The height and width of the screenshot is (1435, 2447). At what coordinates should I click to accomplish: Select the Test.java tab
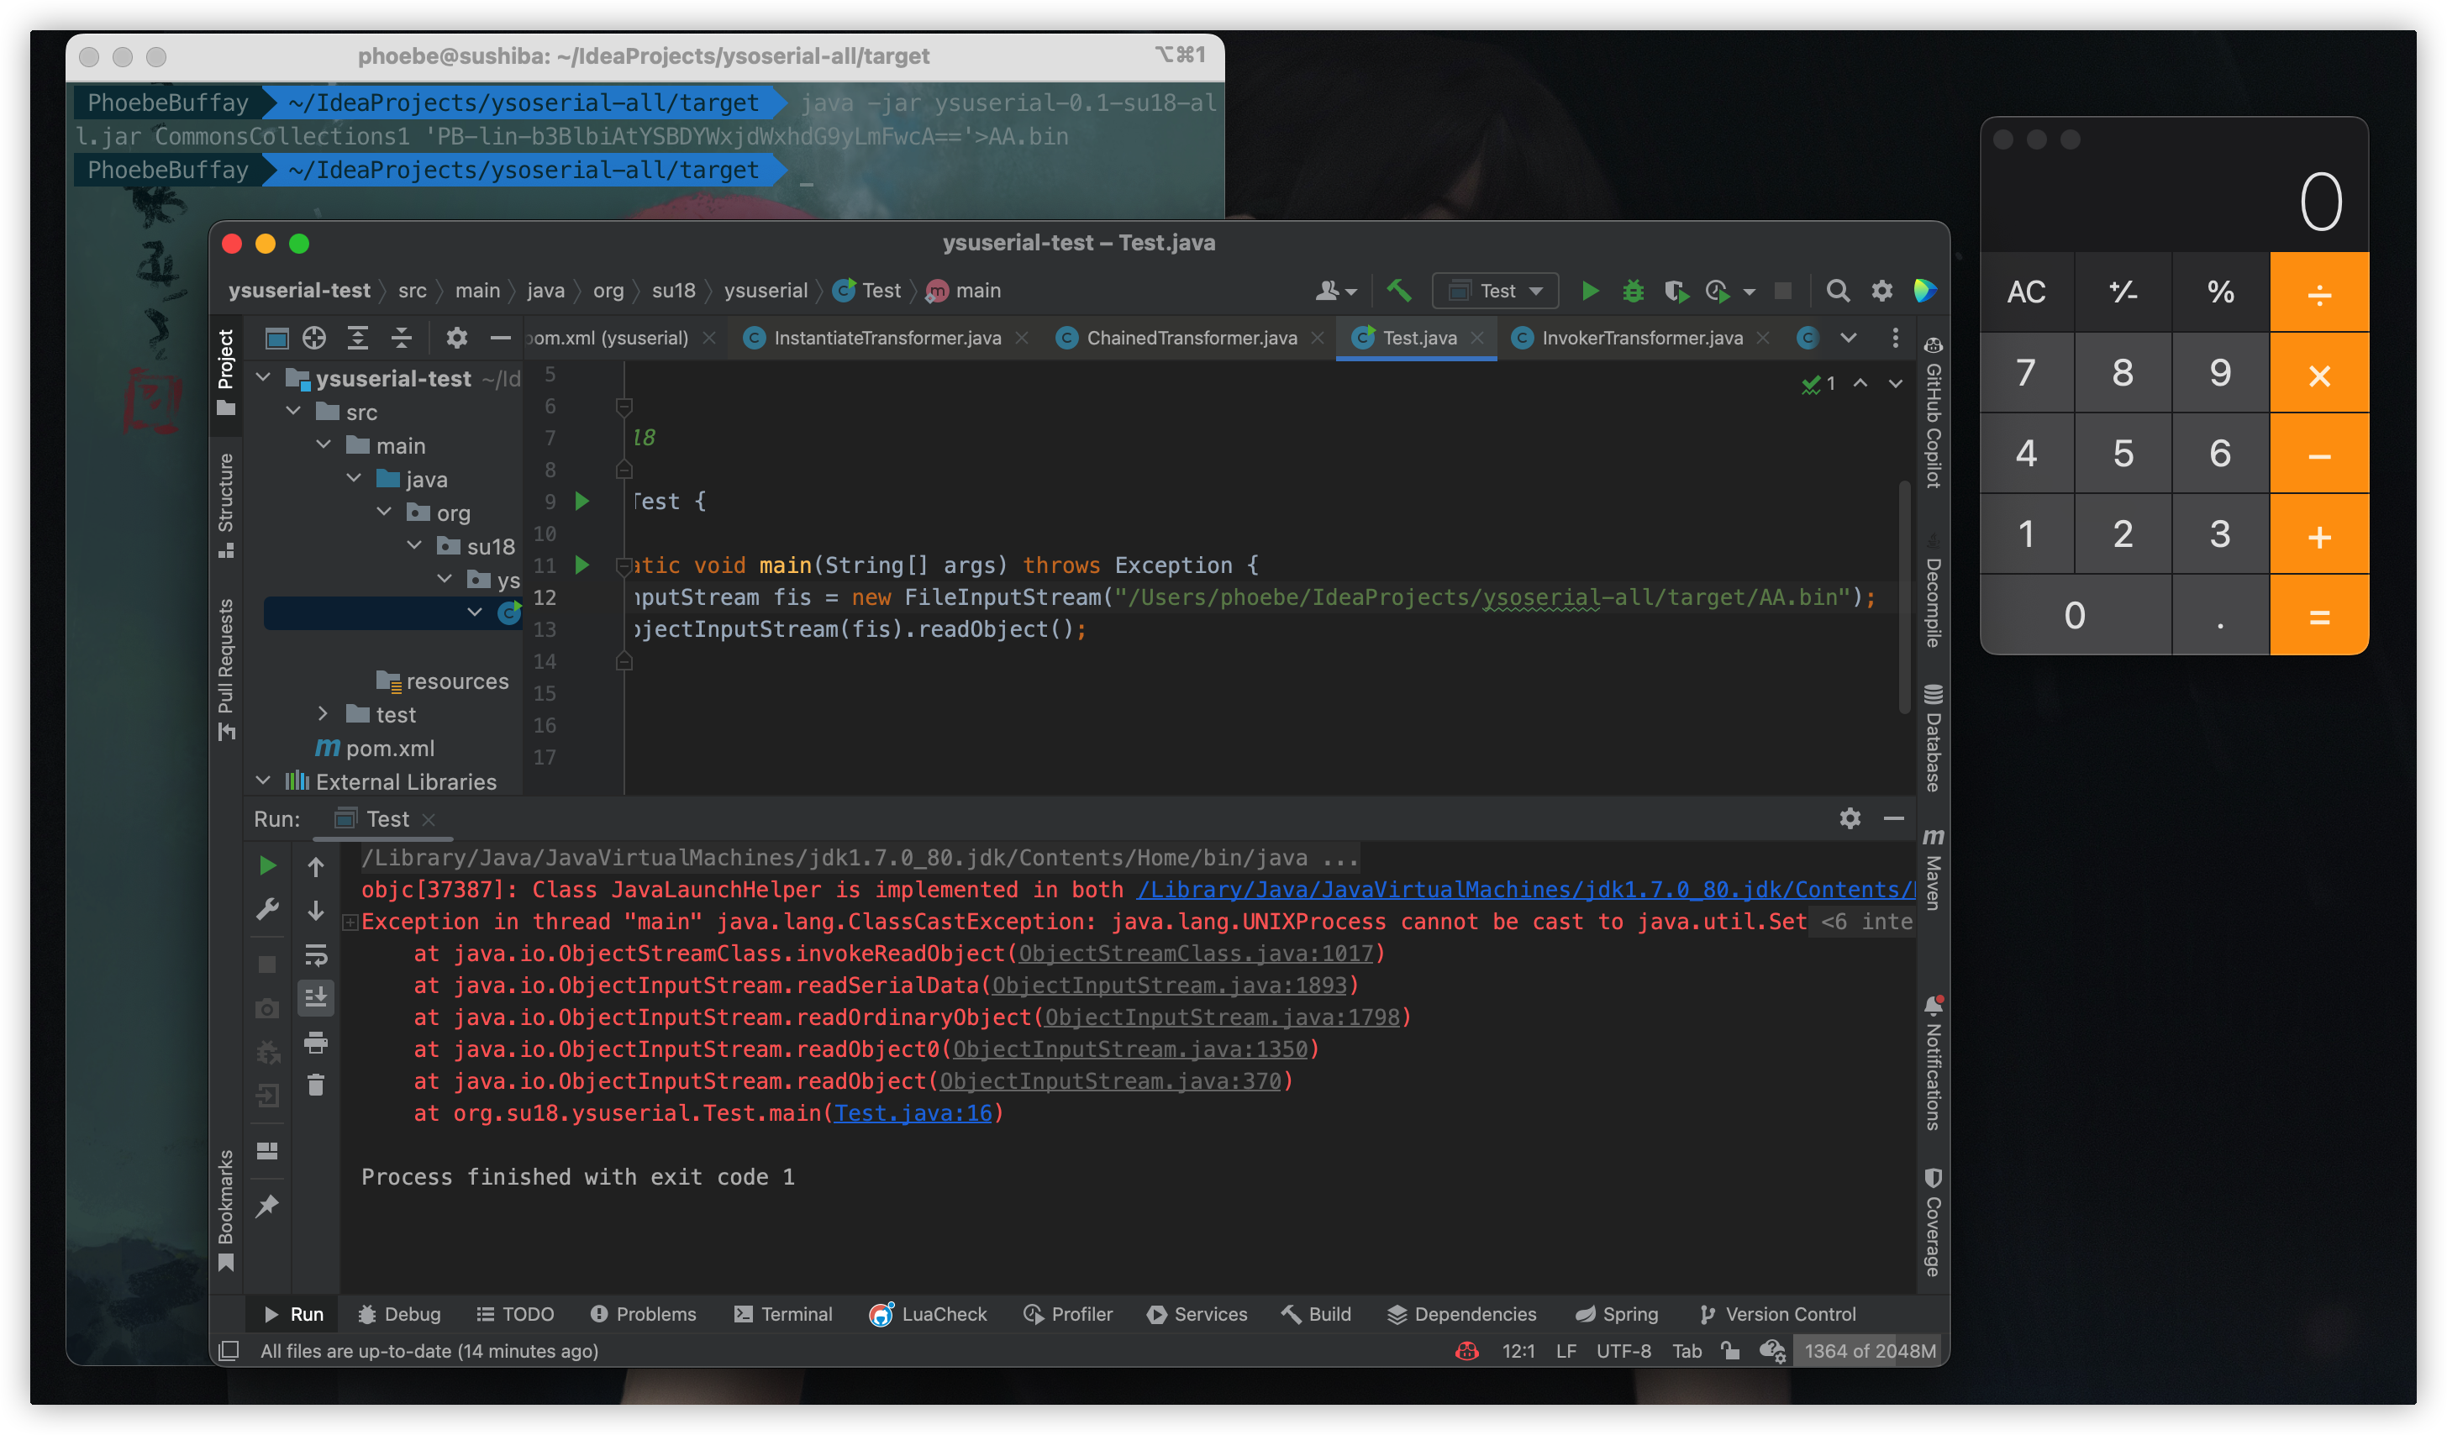click(x=1415, y=339)
